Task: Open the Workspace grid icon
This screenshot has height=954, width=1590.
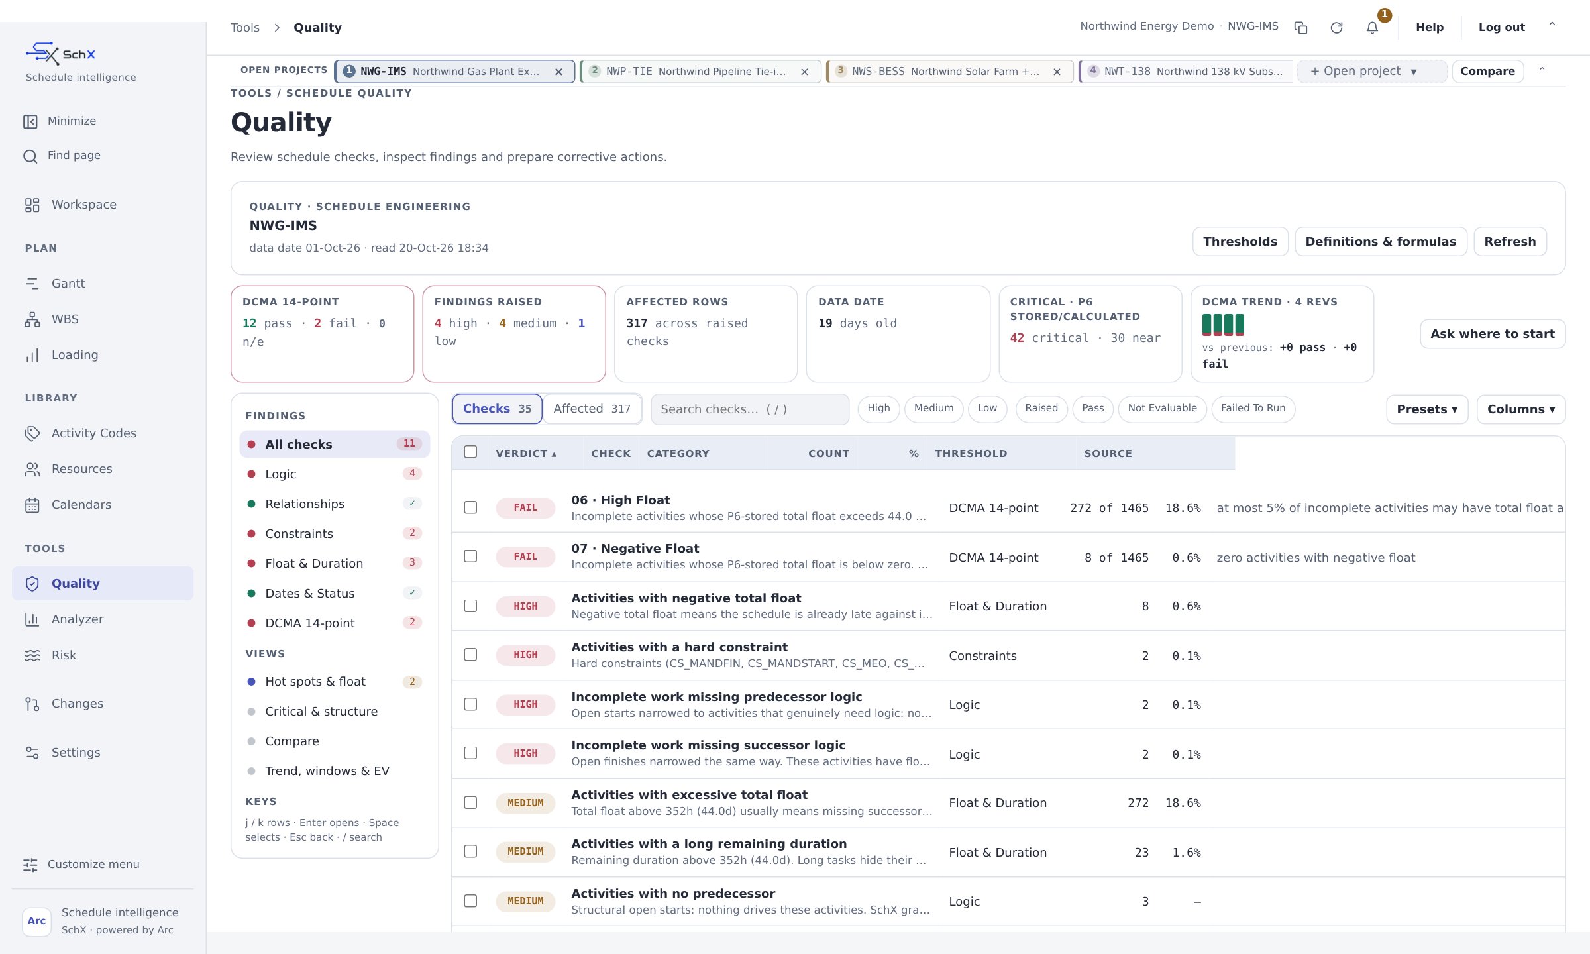Action: tap(32, 205)
